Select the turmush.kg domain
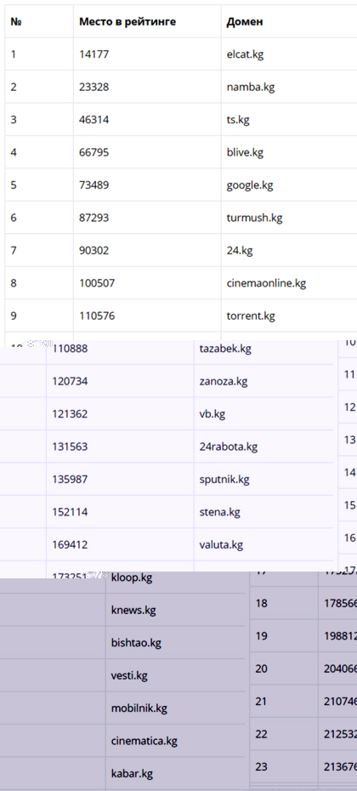This screenshot has height=791, width=357. (x=255, y=218)
